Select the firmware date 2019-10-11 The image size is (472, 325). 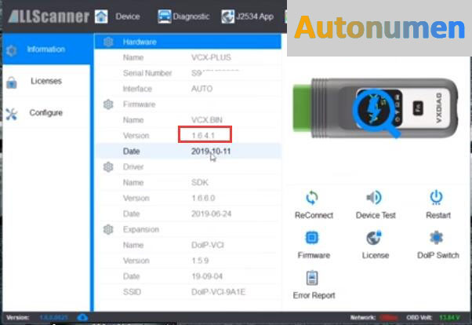(x=211, y=152)
